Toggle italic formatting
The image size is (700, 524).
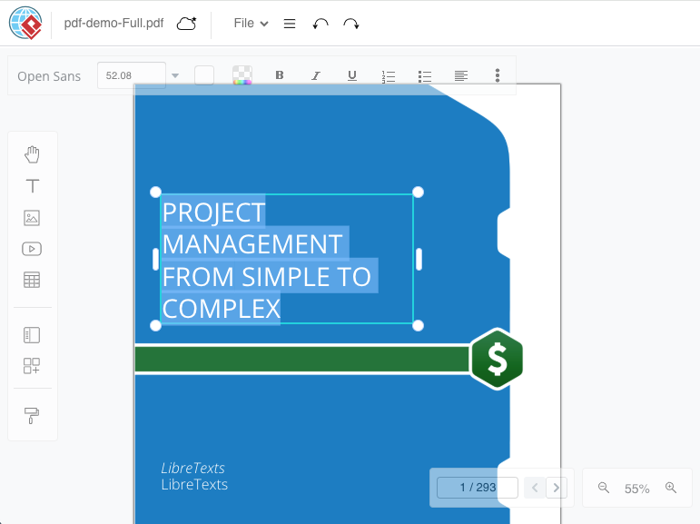316,75
